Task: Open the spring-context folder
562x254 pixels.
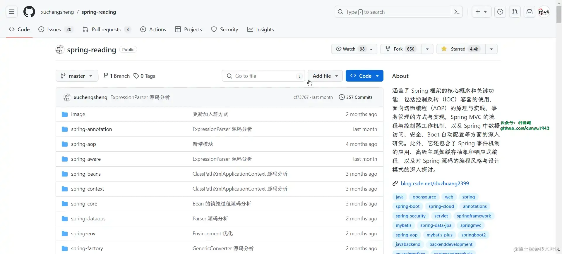Action: (x=88, y=189)
